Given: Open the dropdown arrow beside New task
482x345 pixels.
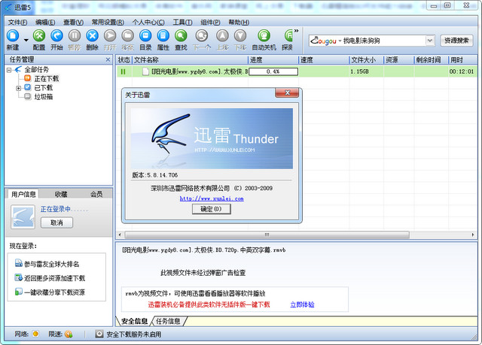Looking at the screenshot, I should click(x=26, y=40).
